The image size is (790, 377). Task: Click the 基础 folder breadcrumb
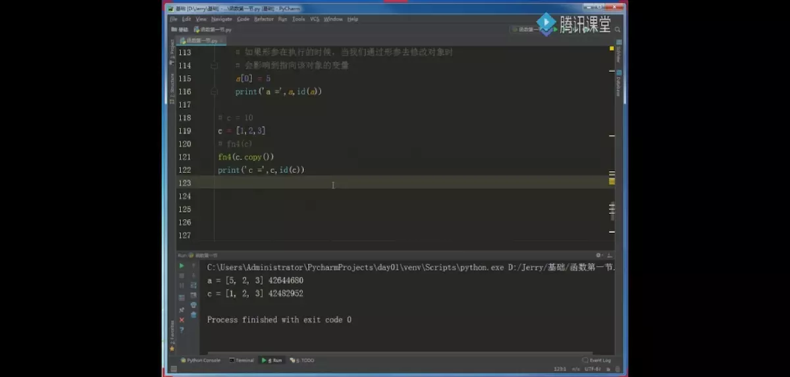180,30
